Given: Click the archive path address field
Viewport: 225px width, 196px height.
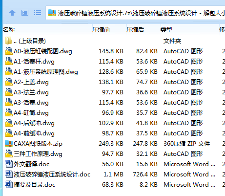Looking at the screenshot, I should [135, 13].
